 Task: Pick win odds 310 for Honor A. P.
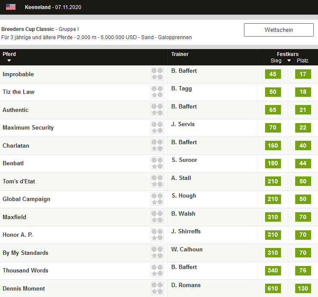pyautogui.click(x=273, y=235)
